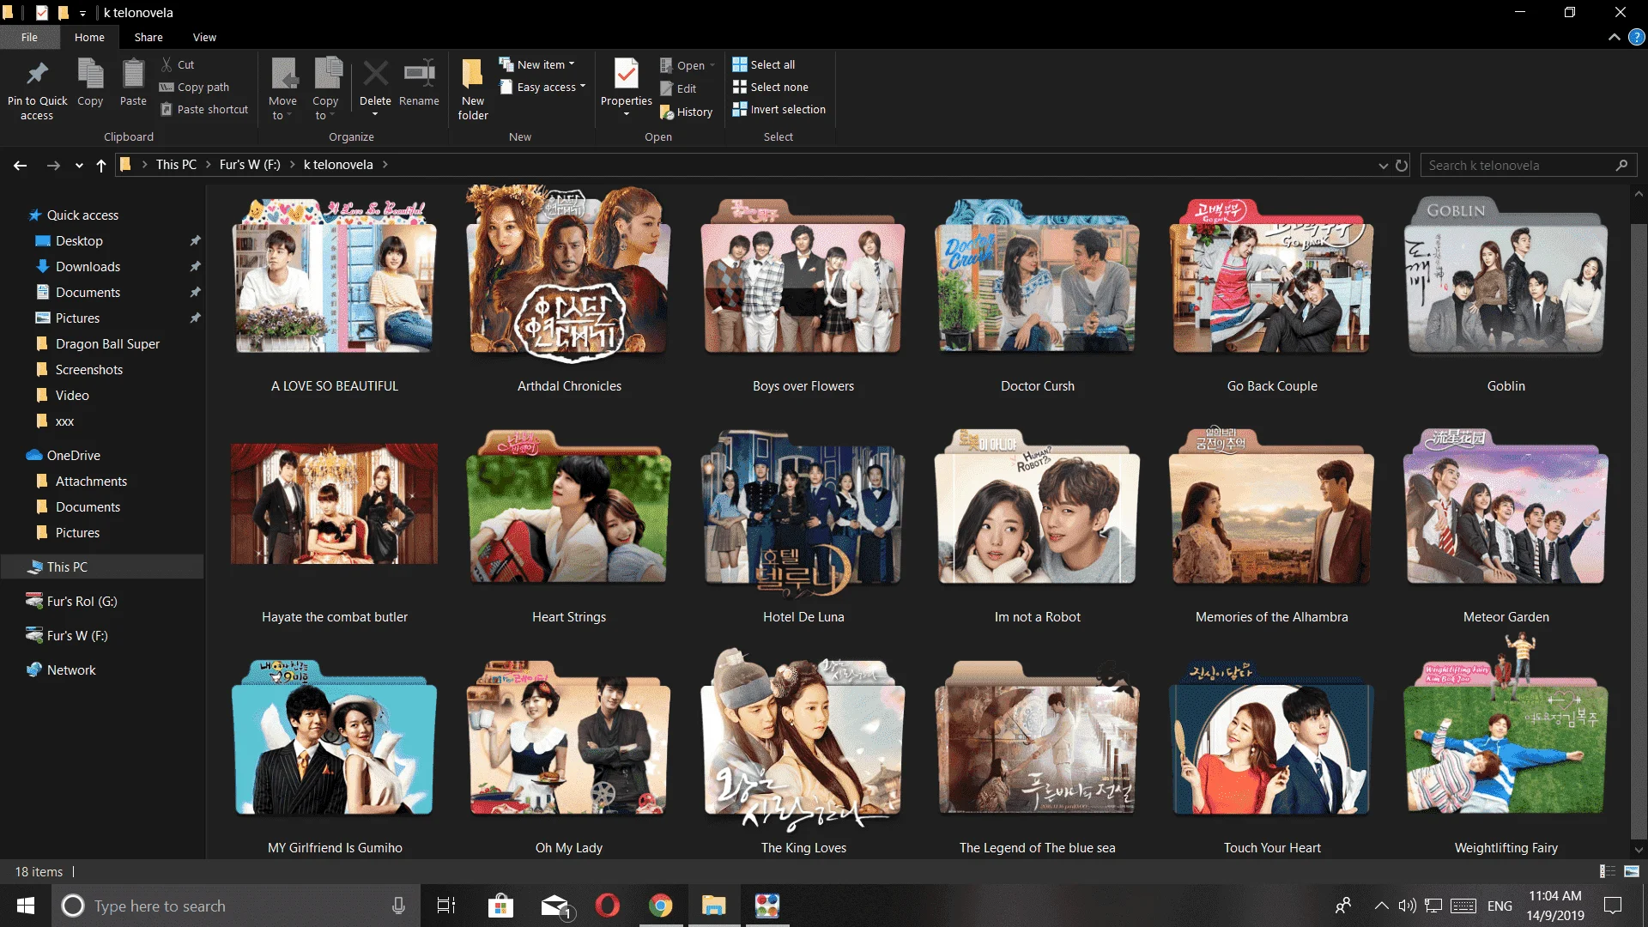Open the Properties icon
The height and width of the screenshot is (927, 1648).
click(627, 74)
